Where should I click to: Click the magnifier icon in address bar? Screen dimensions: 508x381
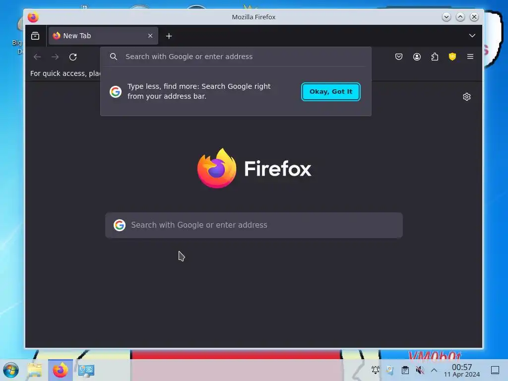(x=114, y=57)
